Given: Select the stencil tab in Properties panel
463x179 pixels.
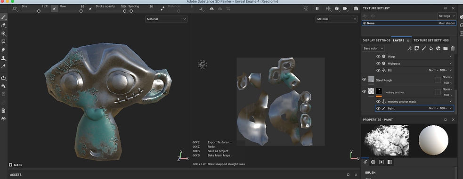Looking at the screenshot, I should [382, 162].
